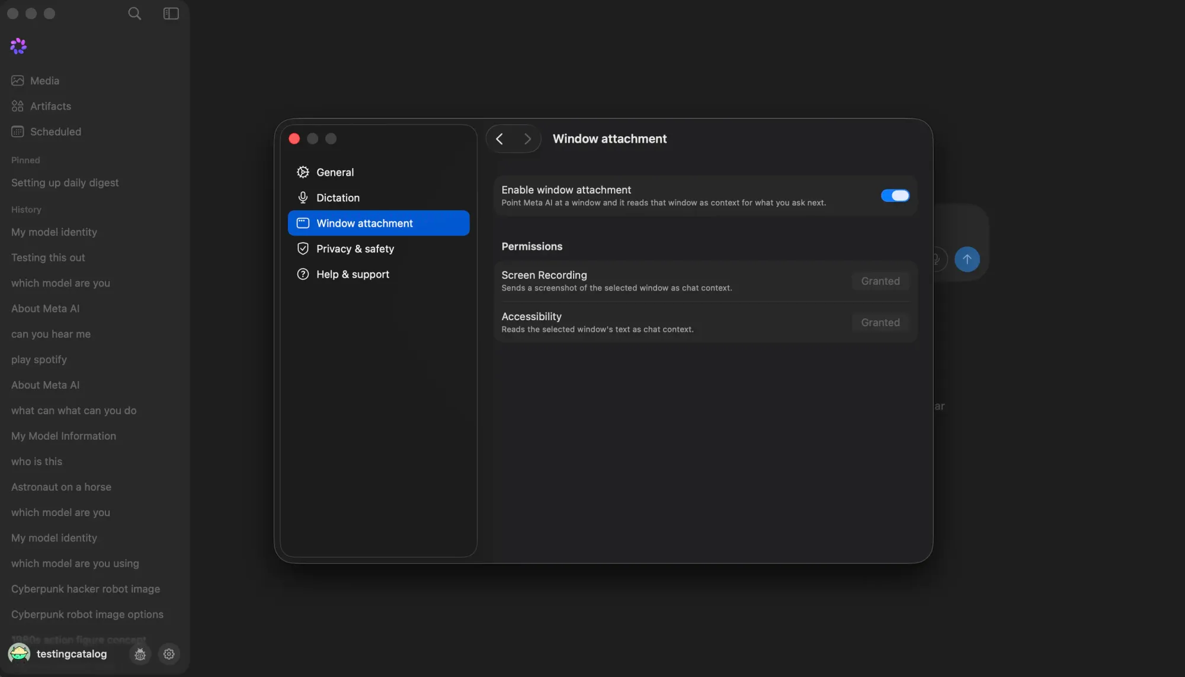The width and height of the screenshot is (1185, 677).
Task: Select the General settings tab
Action: tap(379, 172)
